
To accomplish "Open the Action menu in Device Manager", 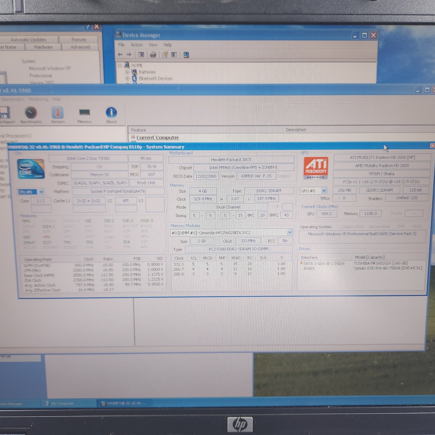I will 137,45.
